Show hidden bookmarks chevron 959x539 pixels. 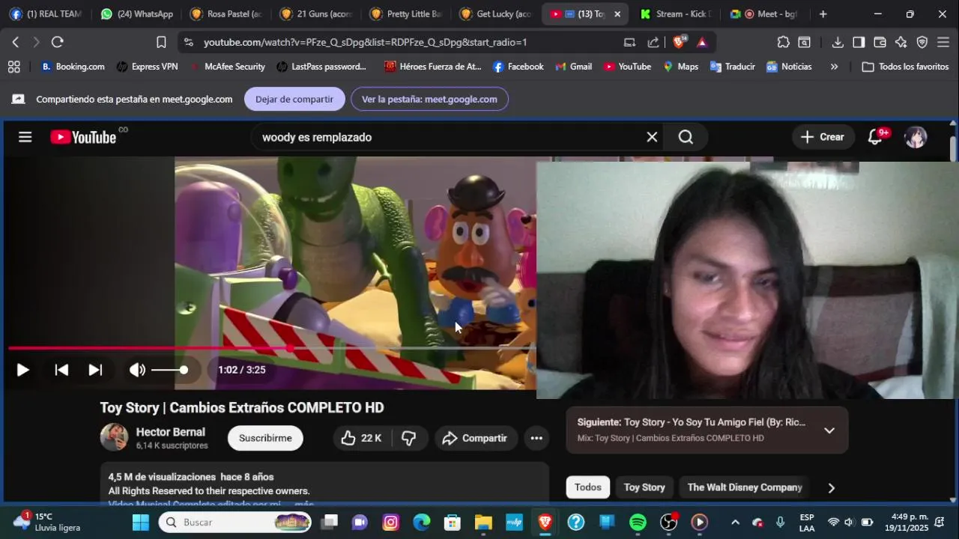(834, 67)
